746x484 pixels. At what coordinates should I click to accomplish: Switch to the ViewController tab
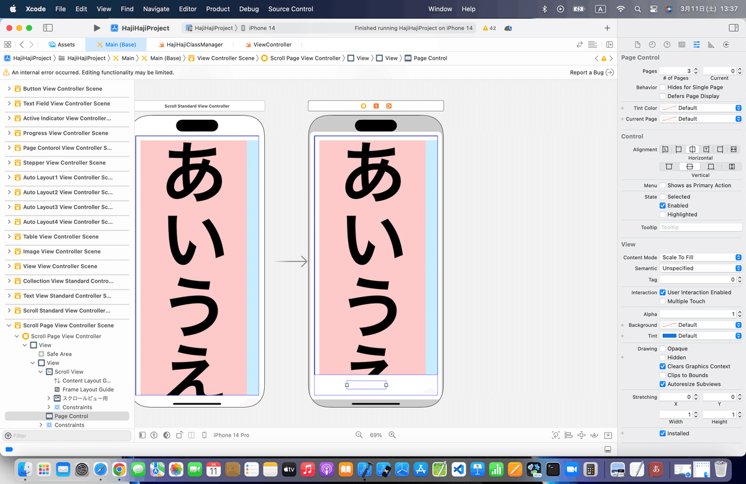pos(268,45)
